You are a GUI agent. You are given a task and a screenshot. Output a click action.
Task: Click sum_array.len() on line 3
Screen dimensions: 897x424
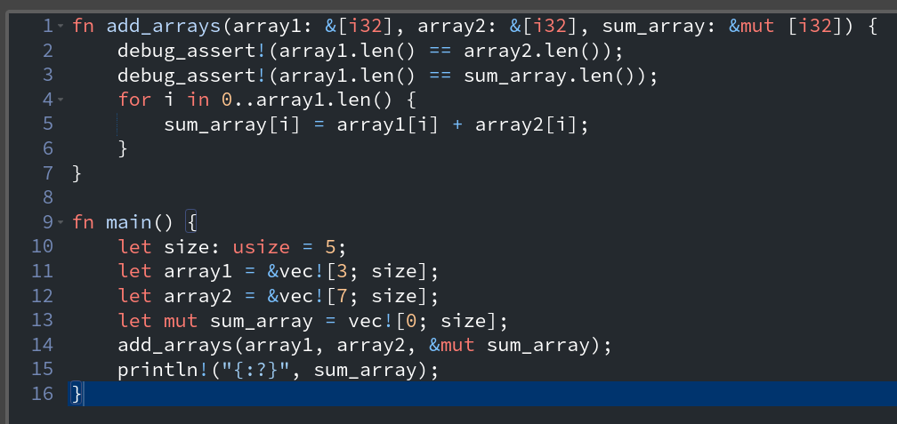(550, 76)
